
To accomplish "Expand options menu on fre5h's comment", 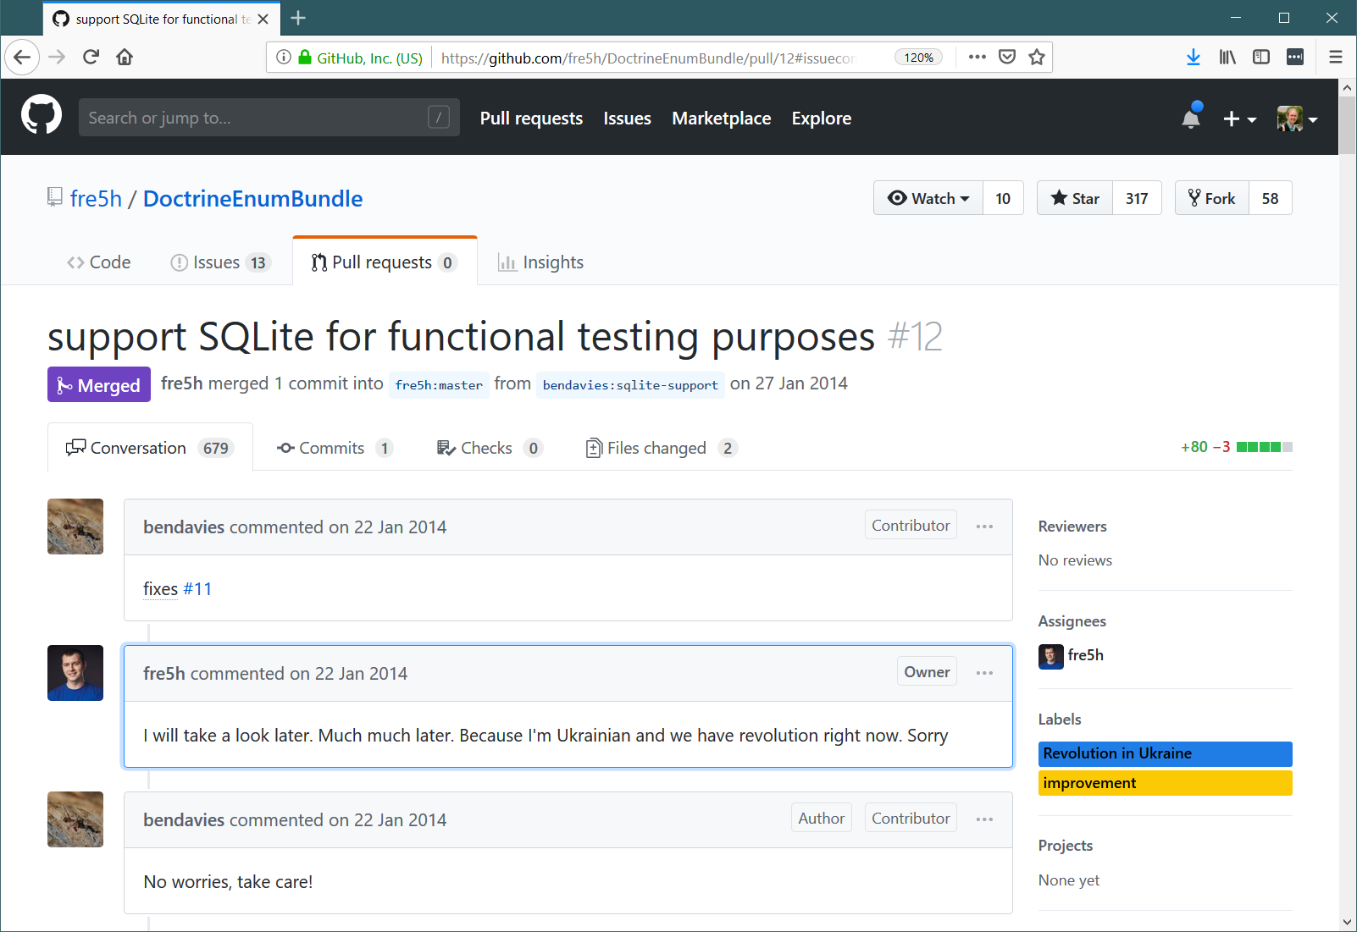I will point(984,673).
